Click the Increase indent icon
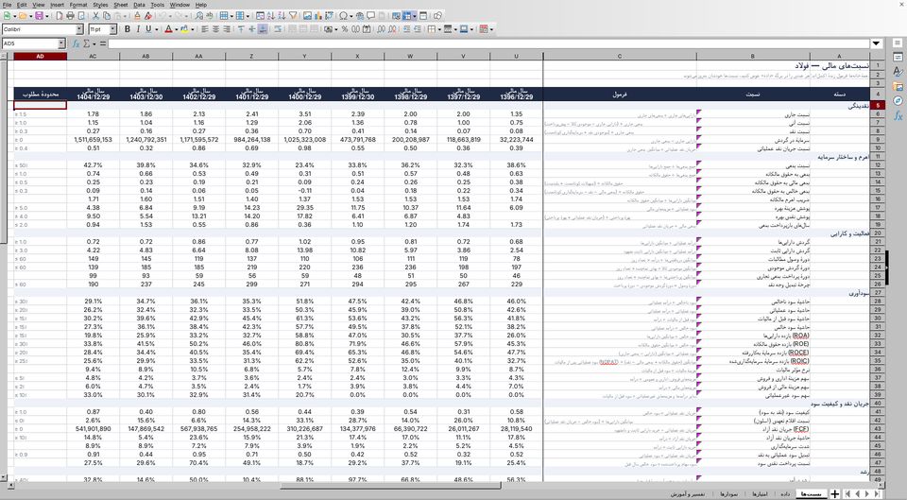The width and height of the screenshot is (907, 500). (x=406, y=29)
